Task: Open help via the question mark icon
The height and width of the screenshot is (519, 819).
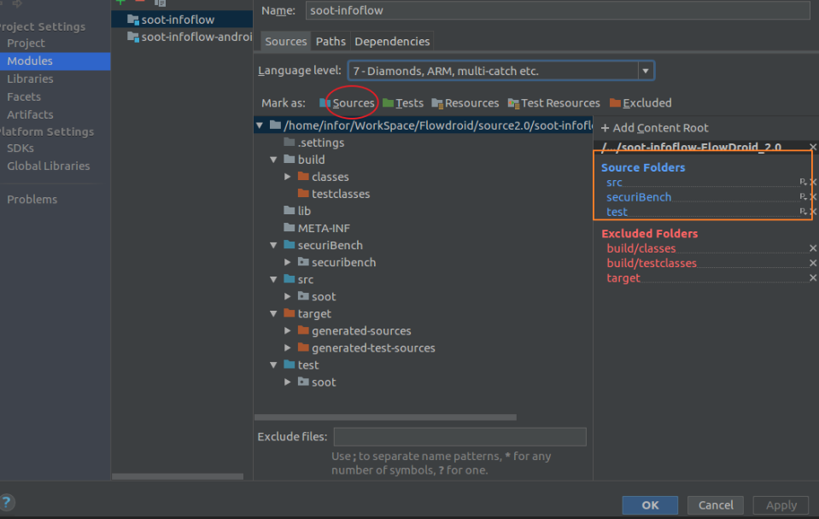Action: click(x=7, y=501)
